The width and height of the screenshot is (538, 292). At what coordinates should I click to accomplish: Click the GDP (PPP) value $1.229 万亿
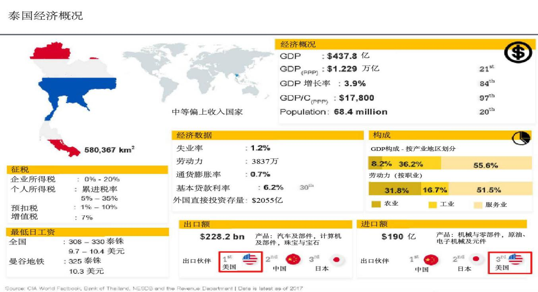tap(353, 69)
